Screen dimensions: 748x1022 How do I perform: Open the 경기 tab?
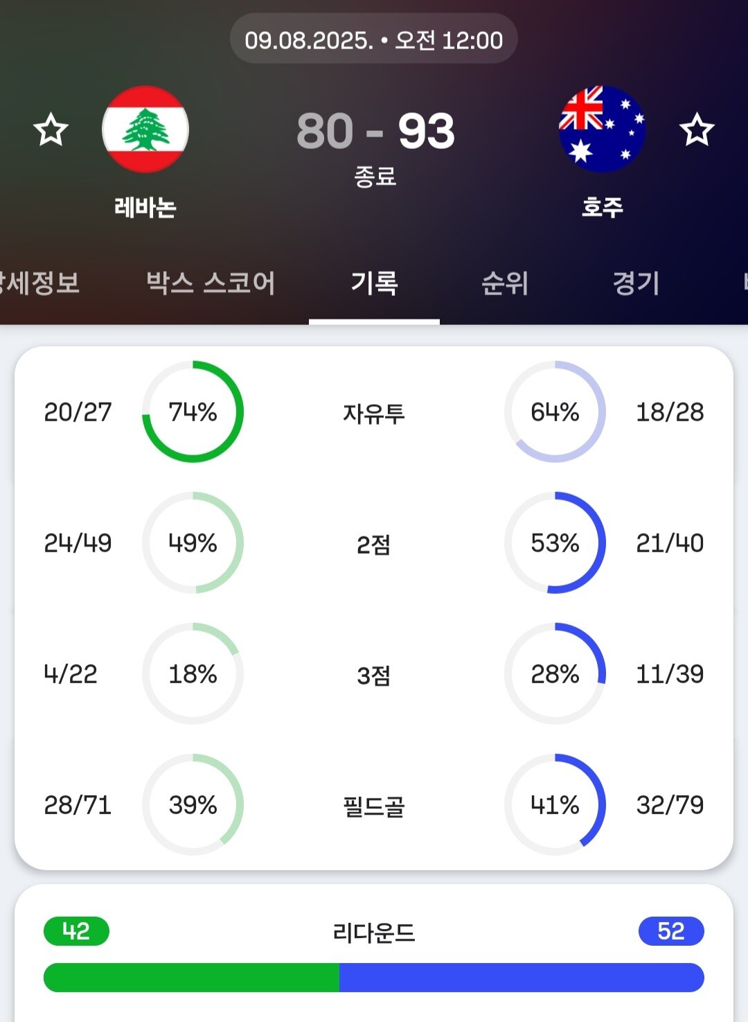coord(636,283)
